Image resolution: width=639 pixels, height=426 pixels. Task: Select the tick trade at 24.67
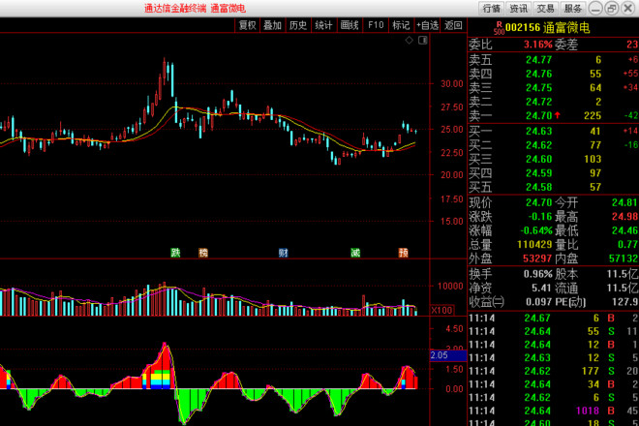click(554, 318)
